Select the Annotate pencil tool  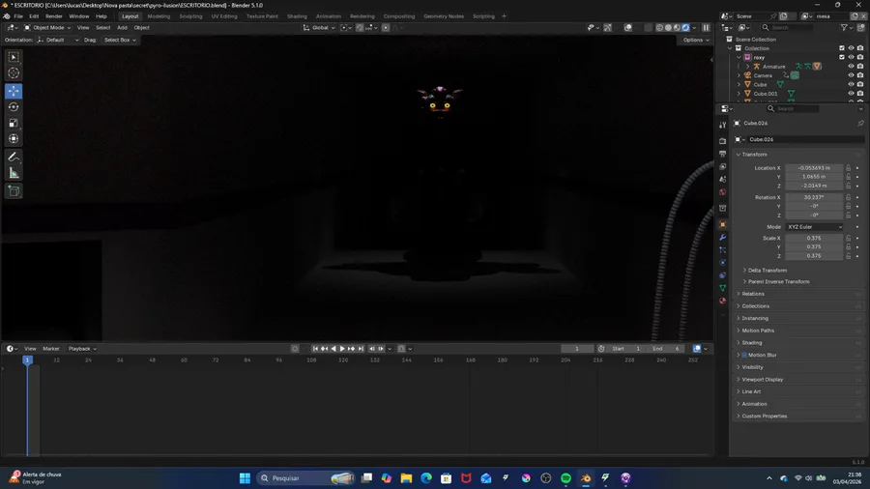(14, 157)
